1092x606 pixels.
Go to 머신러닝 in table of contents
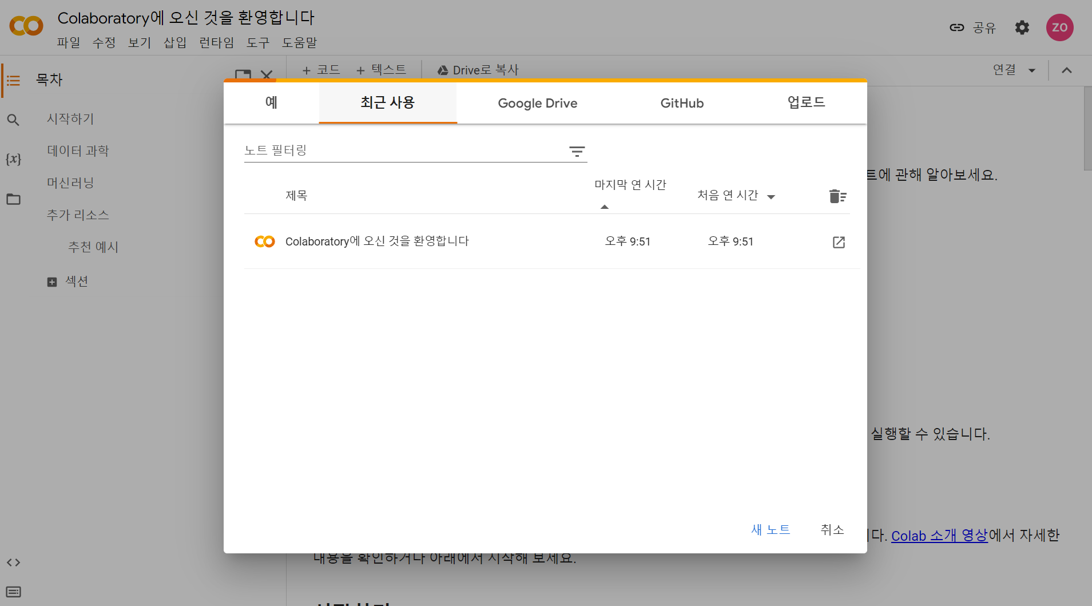pyautogui.click(x=70, y=183)
